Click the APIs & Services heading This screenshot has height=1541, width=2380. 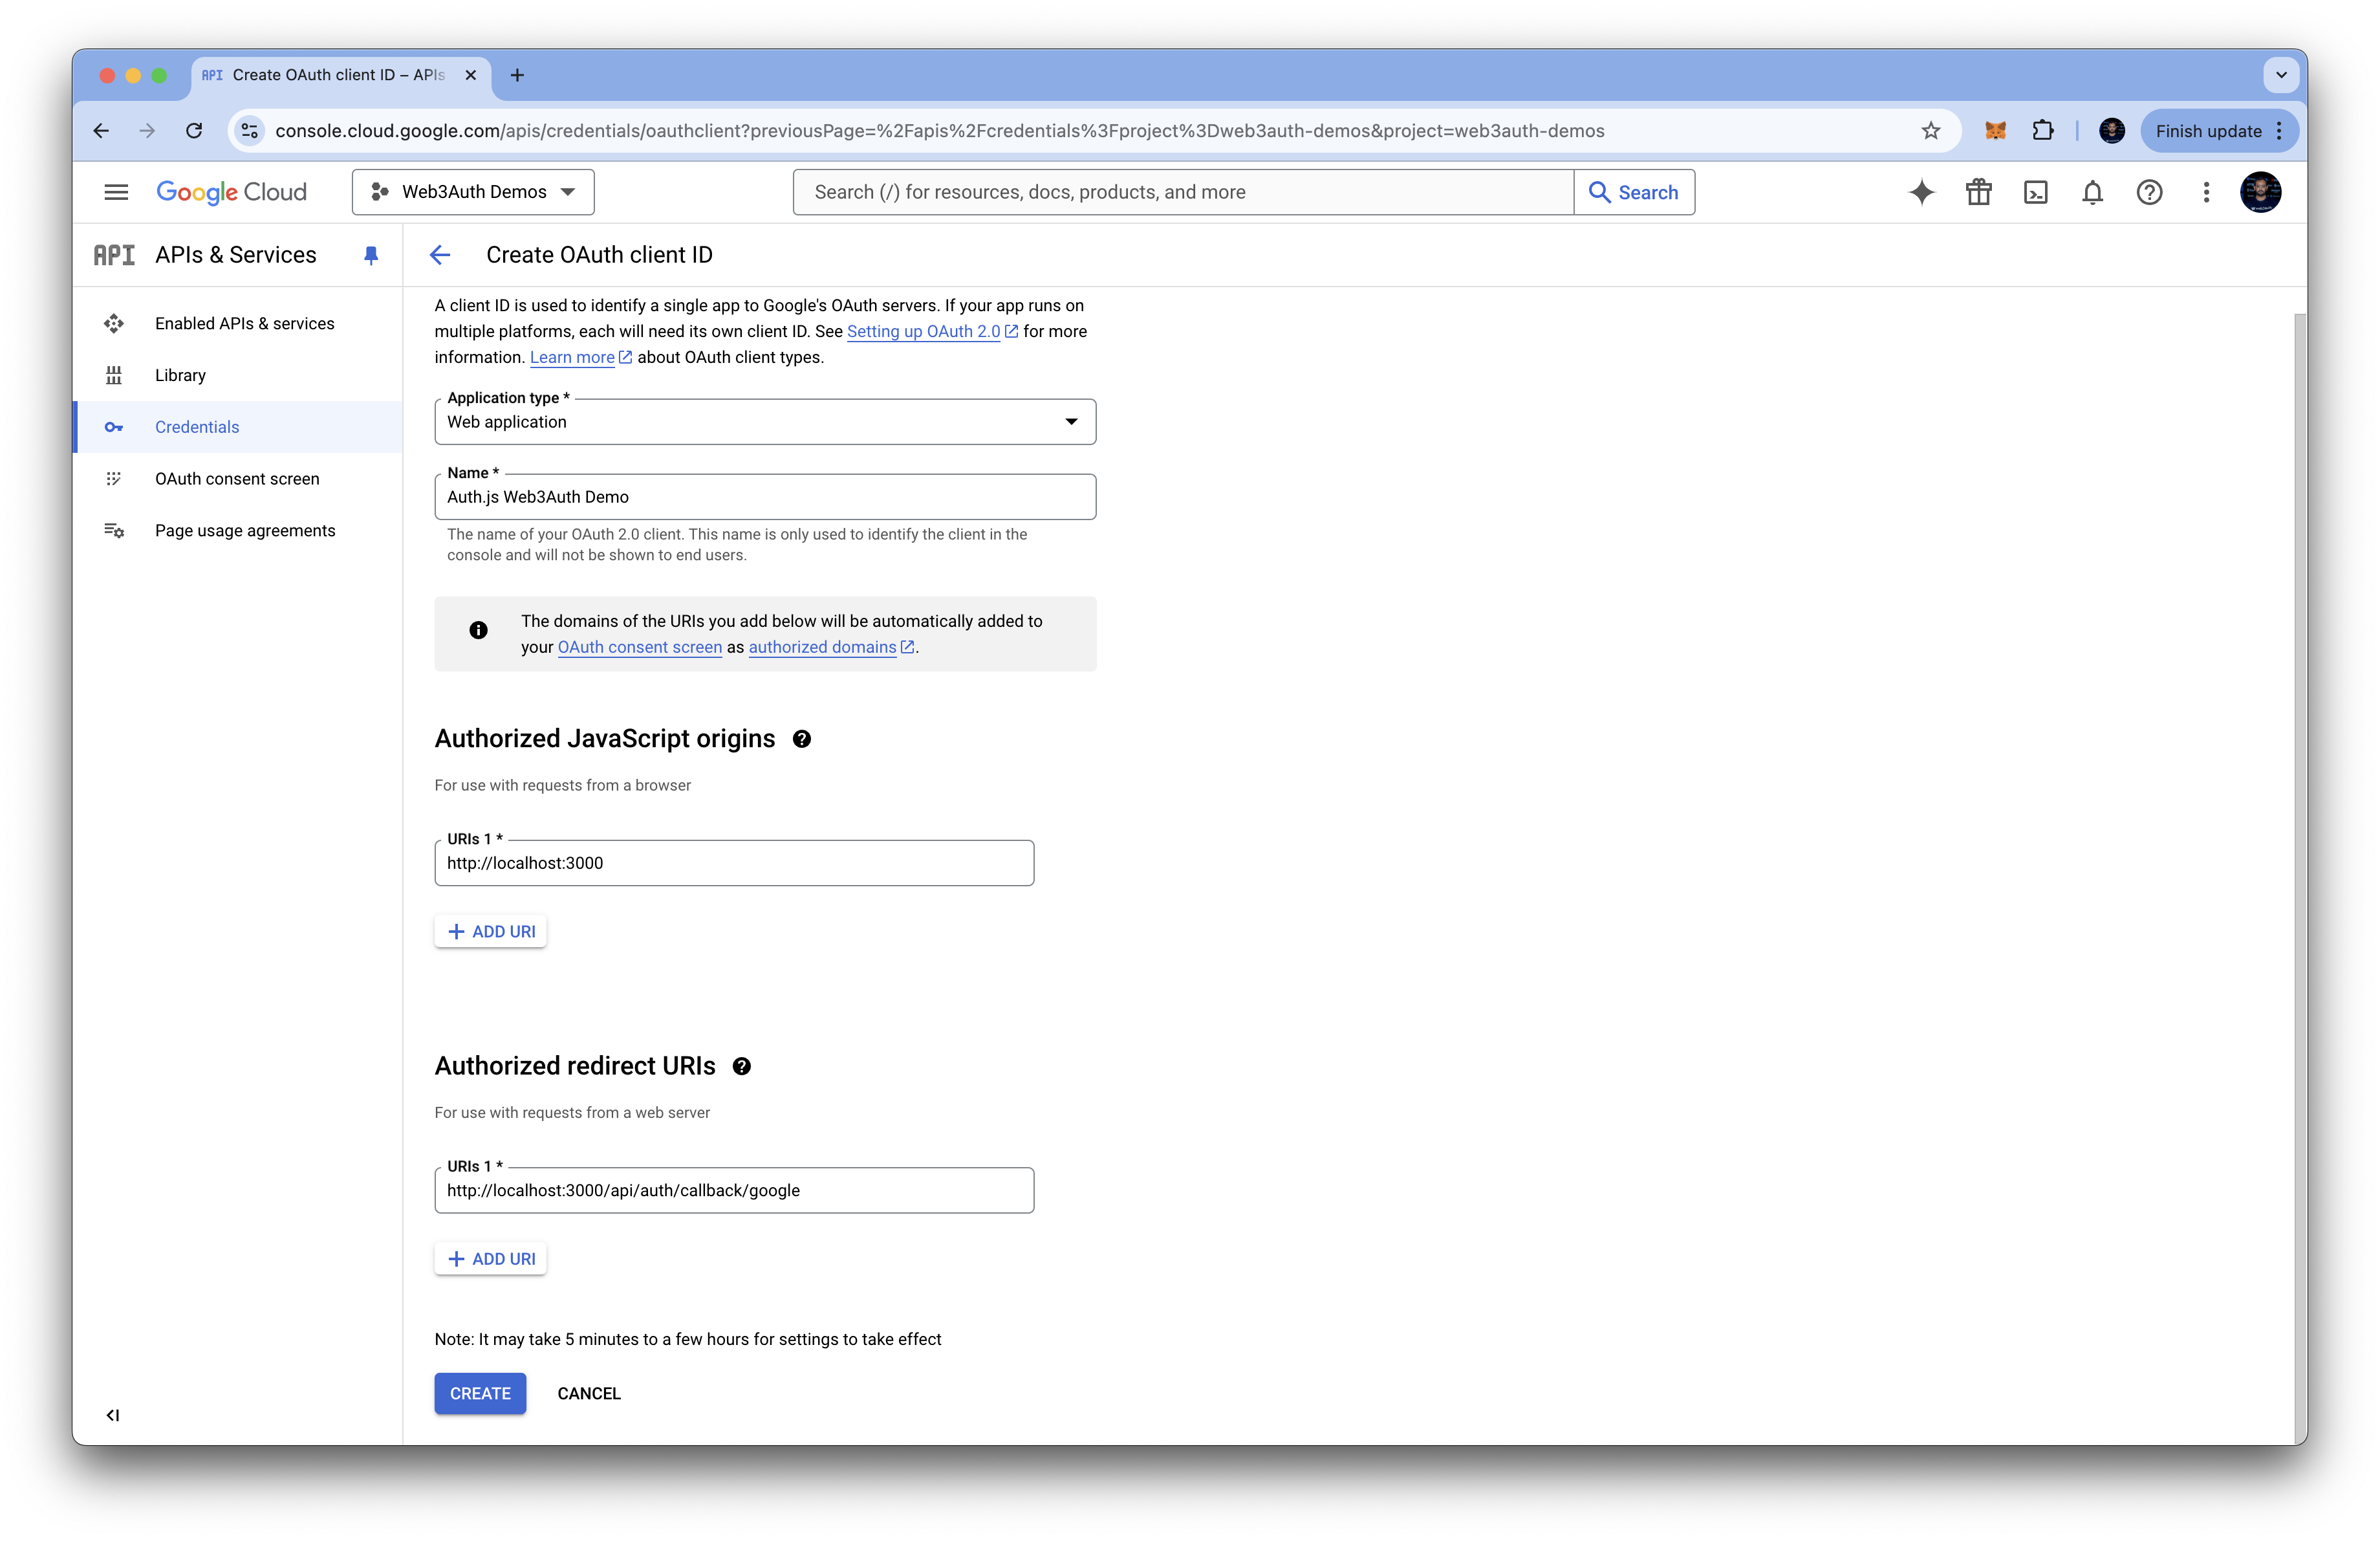[235, 255]
